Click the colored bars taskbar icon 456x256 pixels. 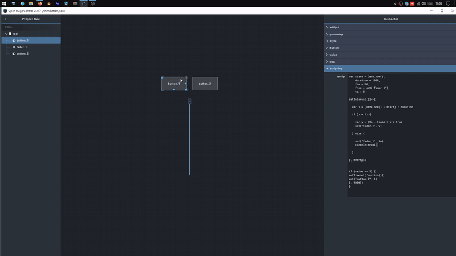click(x=75, y=3)
